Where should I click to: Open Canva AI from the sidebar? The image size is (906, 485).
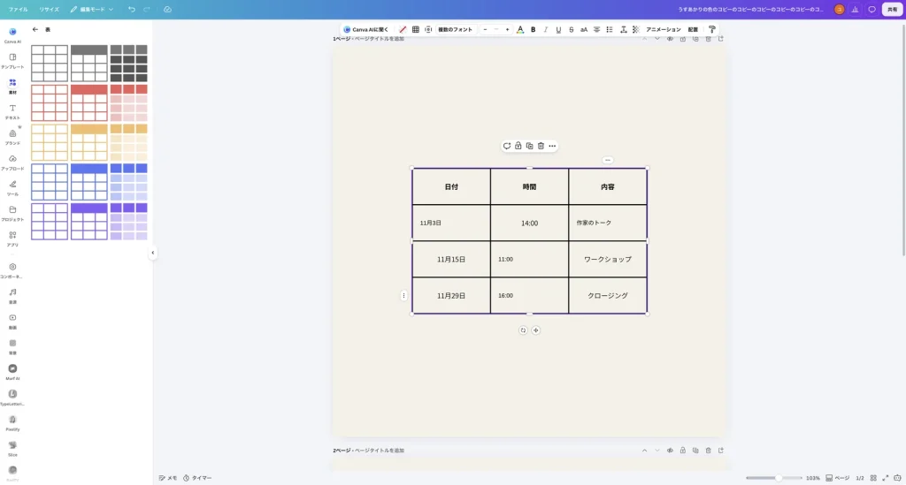(x=12, y=34)
